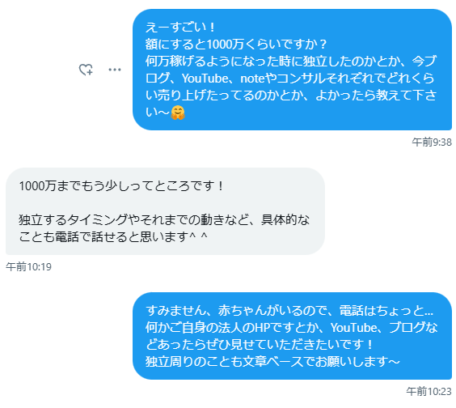456x408 pixels.
Task: Add a heart reaction to the first message
Action: [86, 70]
